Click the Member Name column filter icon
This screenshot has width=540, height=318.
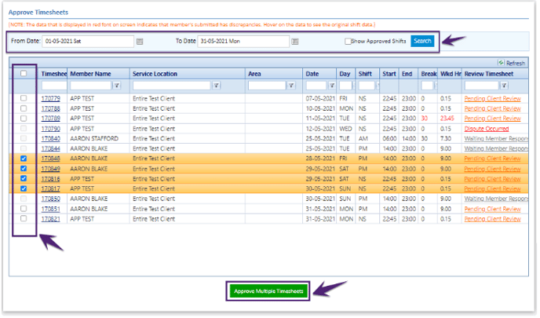117,86
